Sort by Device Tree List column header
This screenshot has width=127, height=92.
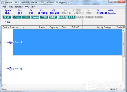tap(14, 27)
